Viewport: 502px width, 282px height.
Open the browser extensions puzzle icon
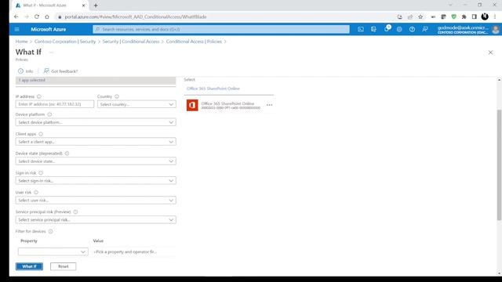coord(464,16)
